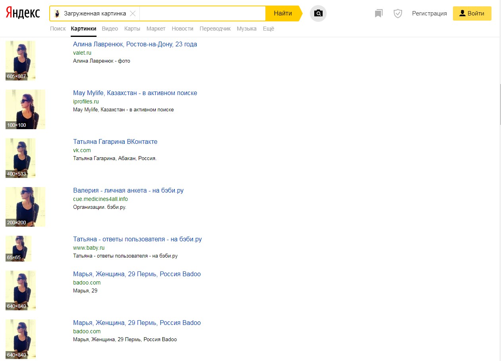Click the text Организации. бэби.ру.

[x=99, y=207]
